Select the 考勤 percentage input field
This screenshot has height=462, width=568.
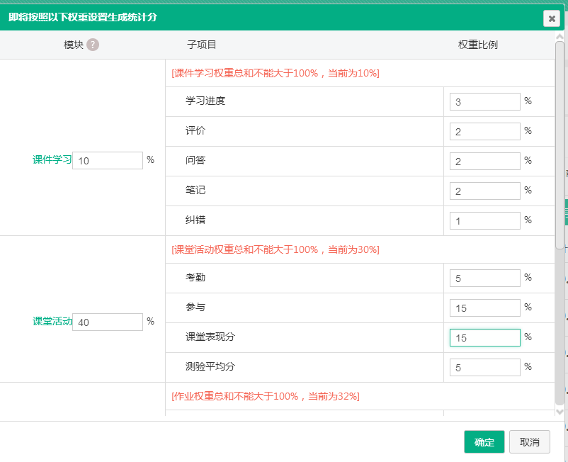(x=484, y=278)
